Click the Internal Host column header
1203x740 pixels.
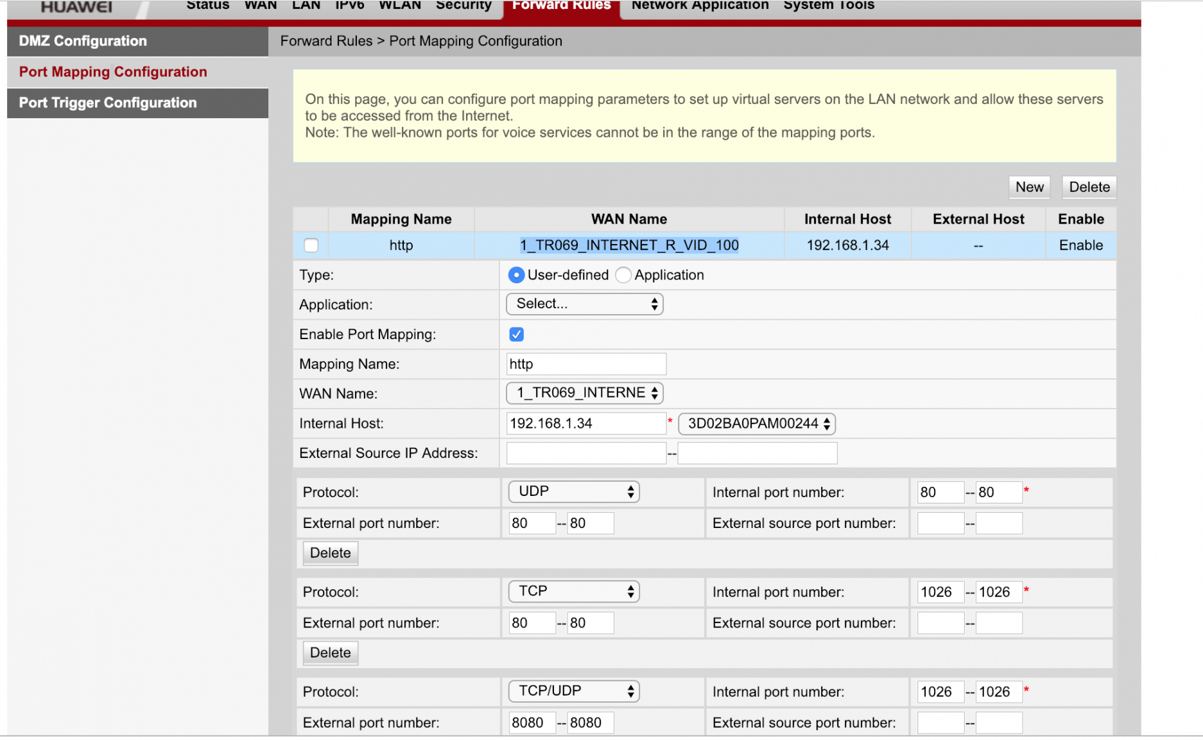847,219
